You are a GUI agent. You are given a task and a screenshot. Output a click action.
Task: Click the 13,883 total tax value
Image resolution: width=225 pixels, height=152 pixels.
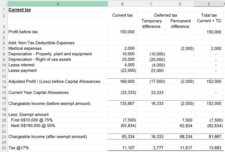[x=215, y=148]
